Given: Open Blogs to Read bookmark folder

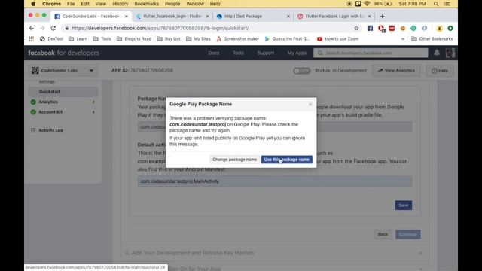Looking at the screenshot, I should [x=134, y=38].
